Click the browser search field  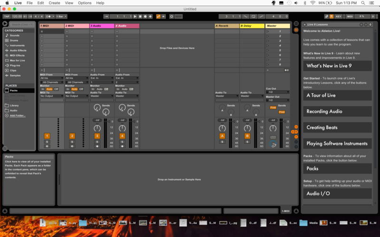click(x=22, y=25)
